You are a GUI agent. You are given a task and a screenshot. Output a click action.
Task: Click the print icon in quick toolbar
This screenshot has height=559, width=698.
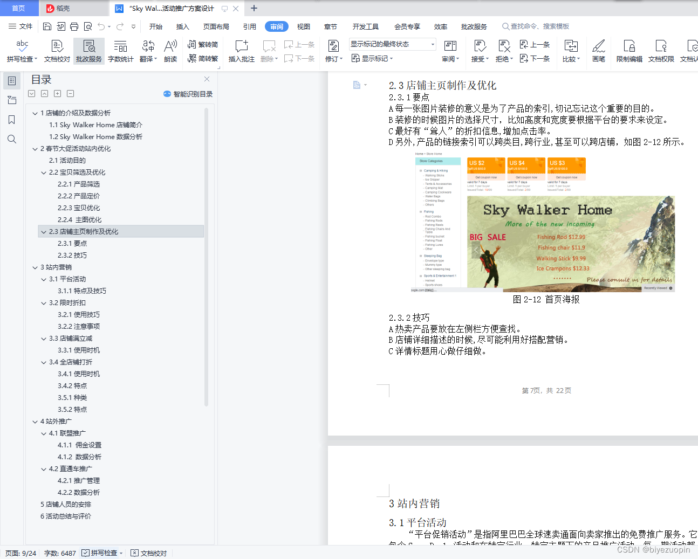[x=74, y=26]
